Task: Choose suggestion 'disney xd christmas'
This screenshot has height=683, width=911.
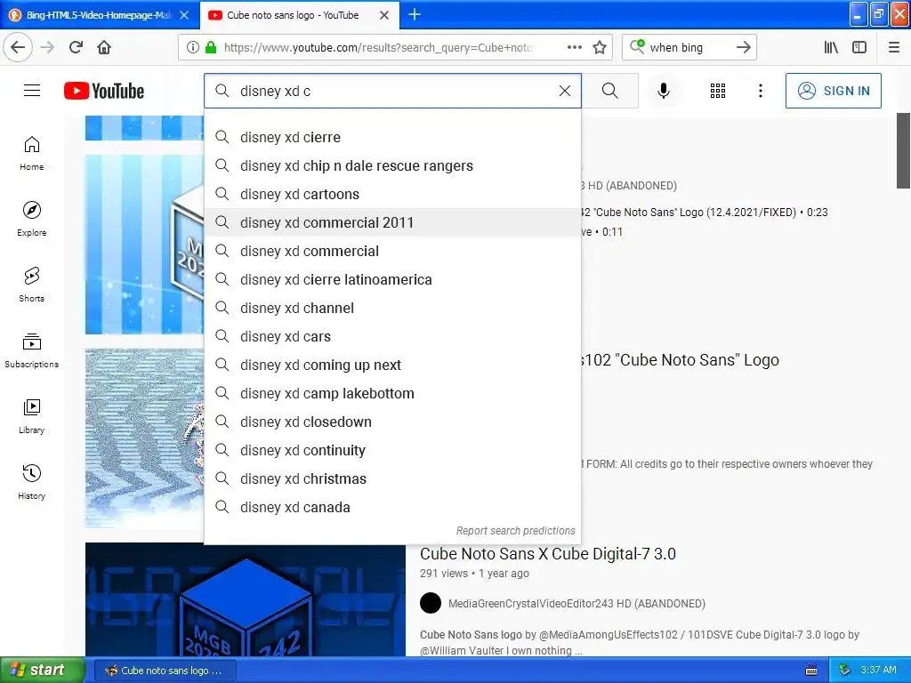Action: point(392,478)
